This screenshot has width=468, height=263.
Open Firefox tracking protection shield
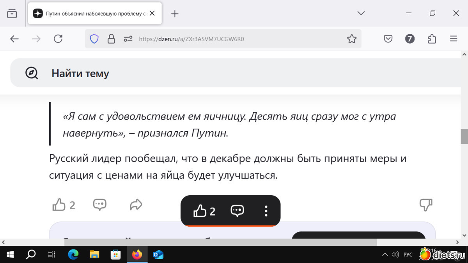(94, 39)
